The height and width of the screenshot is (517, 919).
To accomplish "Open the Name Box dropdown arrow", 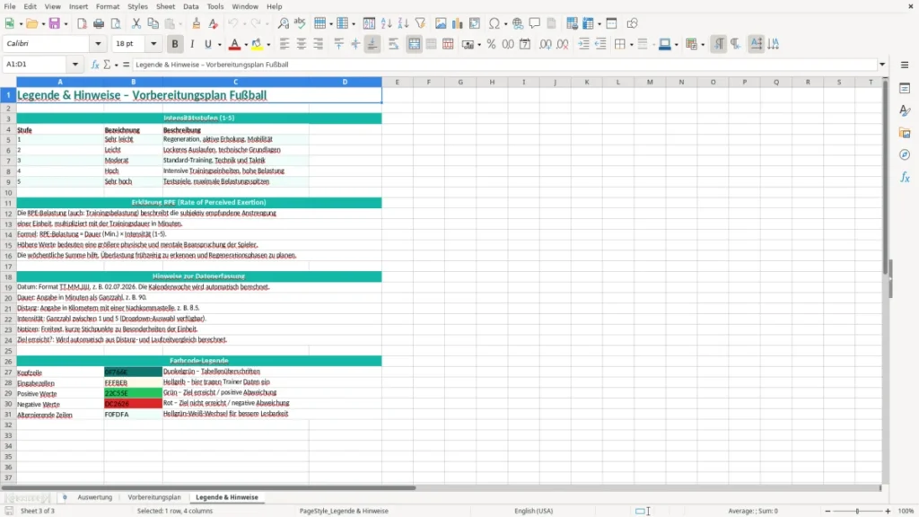I will [x=75, y=65].
